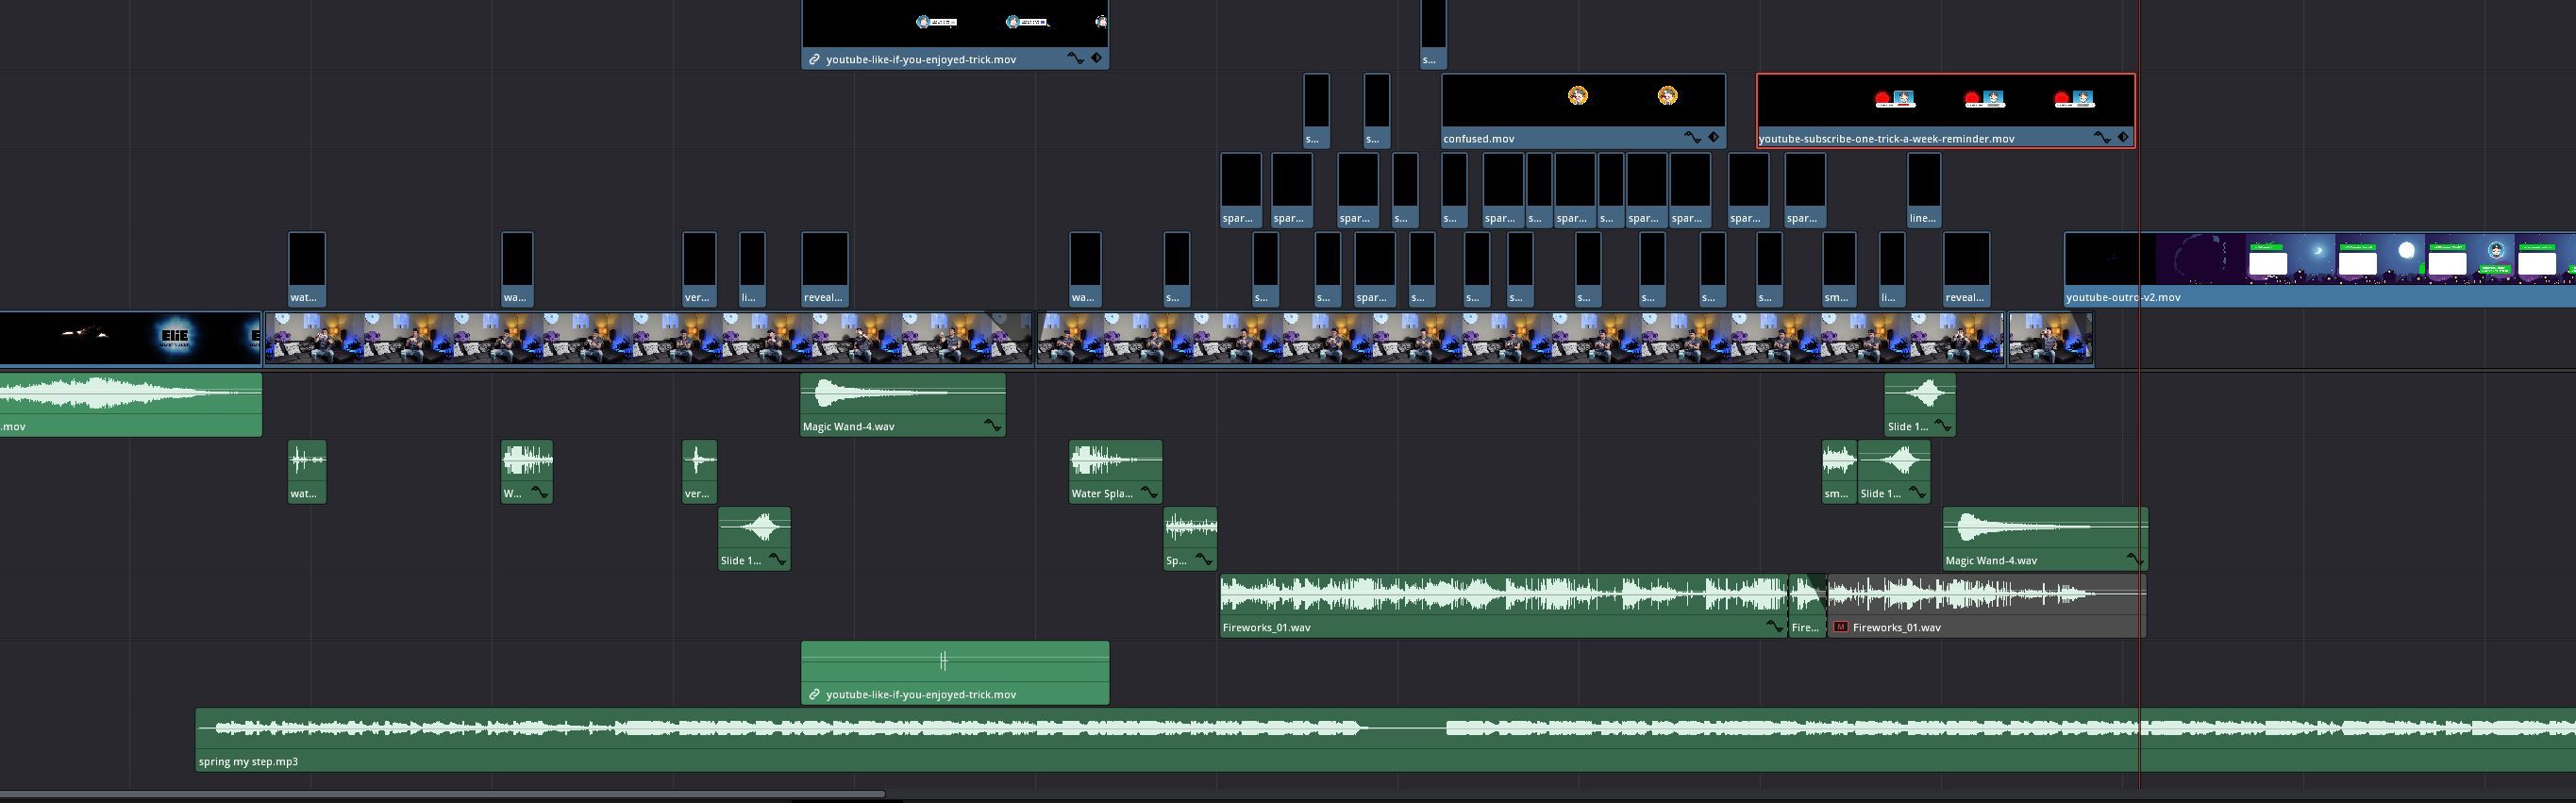
Task: Open curve icon on youtube-subscribe-one-trick-a-week-reminder.mov
Action: click(2102, 137)
